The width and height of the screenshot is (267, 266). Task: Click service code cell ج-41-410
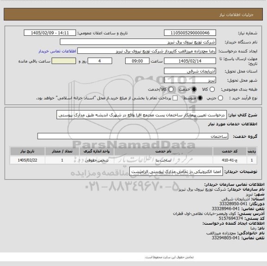coord(230,160)
